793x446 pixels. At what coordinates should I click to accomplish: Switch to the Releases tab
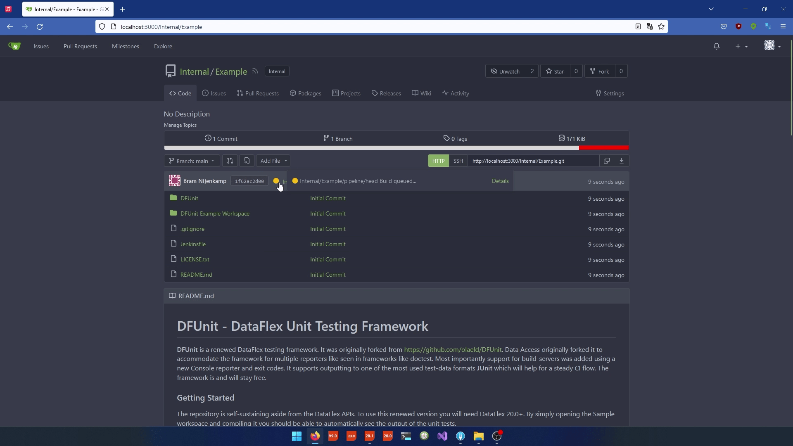coord(386,93)
